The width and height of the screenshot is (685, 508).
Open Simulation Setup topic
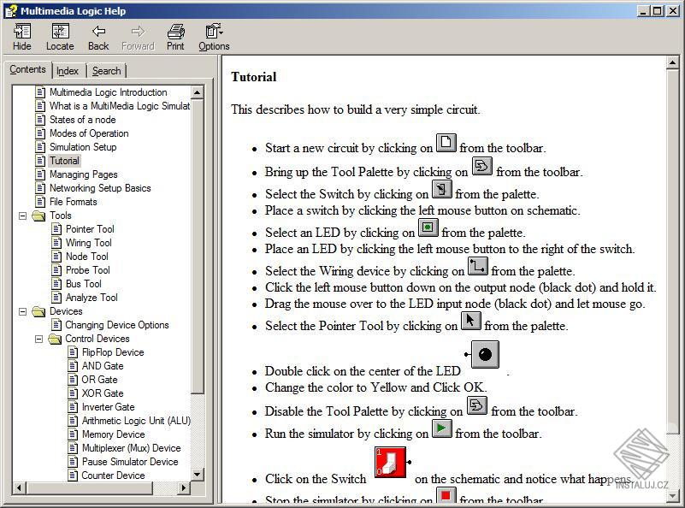83,147
